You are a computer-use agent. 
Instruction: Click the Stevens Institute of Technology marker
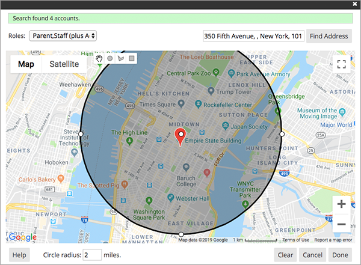(x=75, y=152)
